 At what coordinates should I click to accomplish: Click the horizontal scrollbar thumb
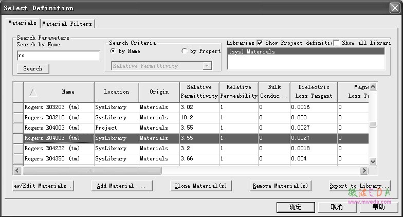pos(91,170)
